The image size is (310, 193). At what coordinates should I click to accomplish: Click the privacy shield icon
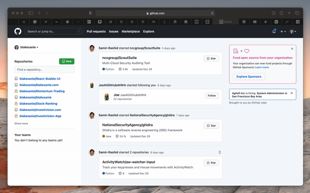(x=91, y=13)
